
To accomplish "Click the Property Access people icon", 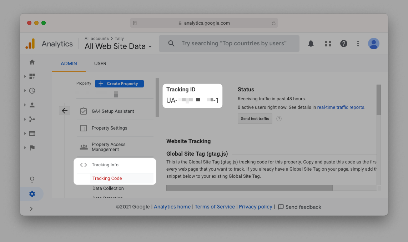I will (84, 147).
